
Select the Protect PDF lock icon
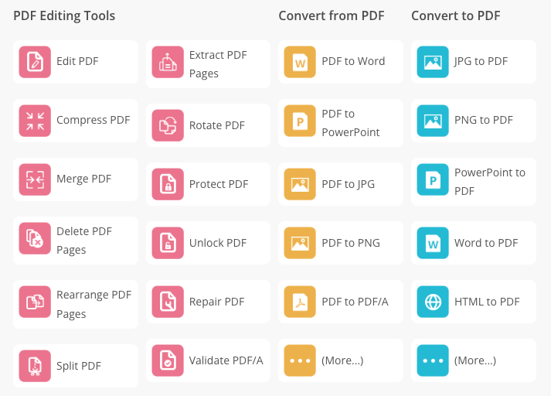point(168,184)
